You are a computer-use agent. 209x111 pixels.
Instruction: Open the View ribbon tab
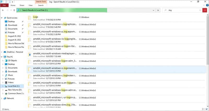pyautogui.click(x=30, y=5)
